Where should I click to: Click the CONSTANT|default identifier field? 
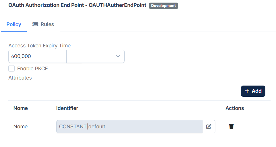pyautogui.click(x=129, y=127)
